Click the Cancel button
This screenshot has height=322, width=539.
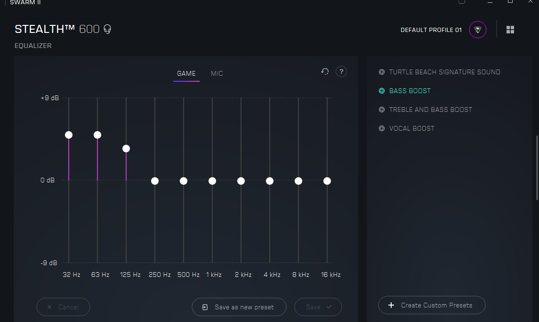coord(63,307)
